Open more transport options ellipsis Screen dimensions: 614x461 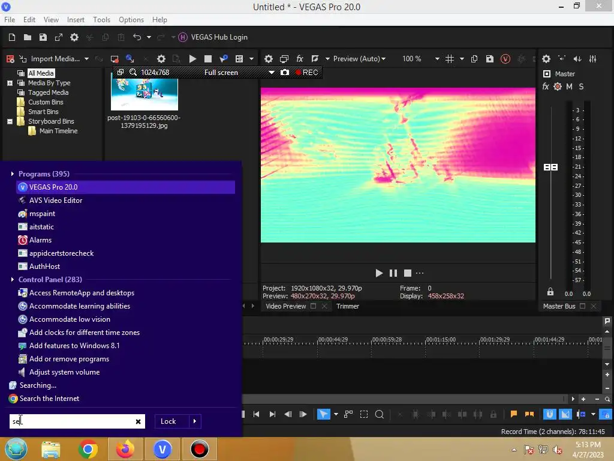[420, 273]
